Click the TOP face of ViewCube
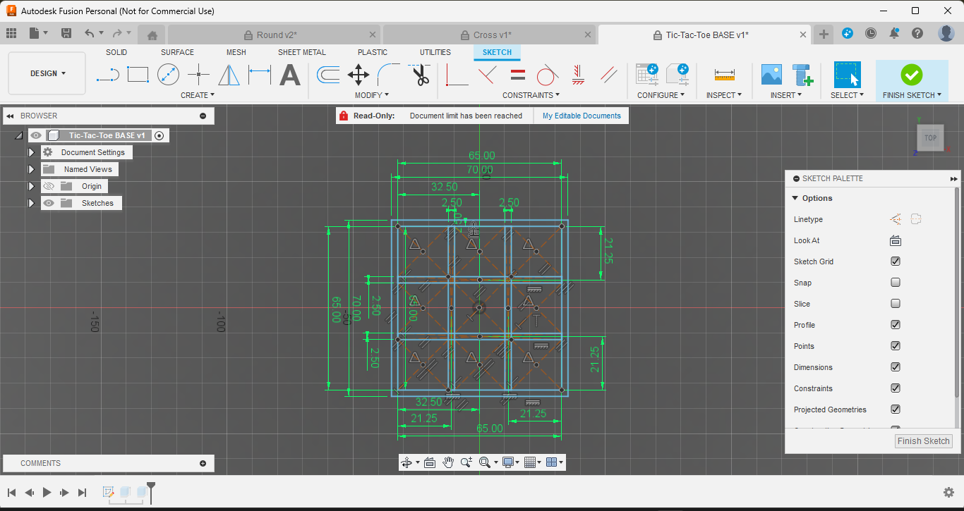Image resolution: width=964 pixels, height=511 pixels. point(930,137)
